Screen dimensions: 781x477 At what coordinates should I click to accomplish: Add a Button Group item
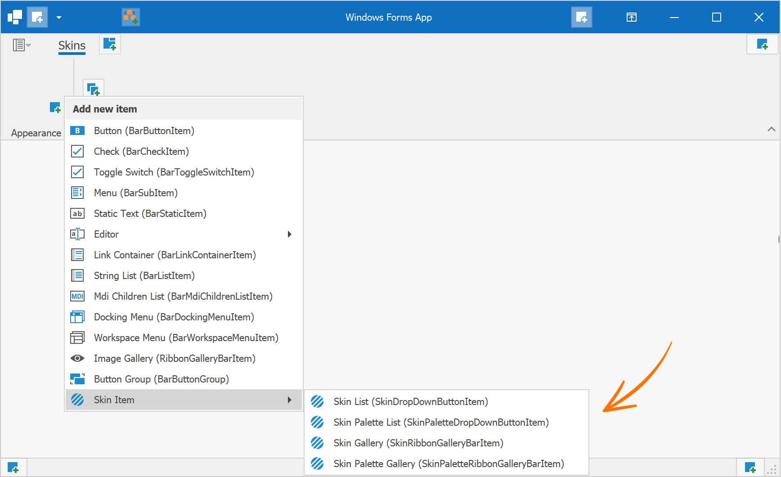[x=161, y=379]
